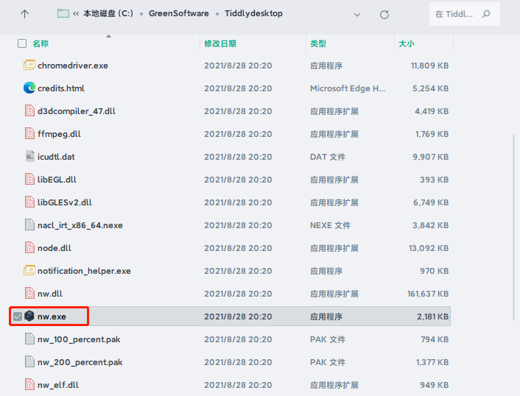
Task: Click the nw_elf.dll file icon
Action: tap(29, 385)
